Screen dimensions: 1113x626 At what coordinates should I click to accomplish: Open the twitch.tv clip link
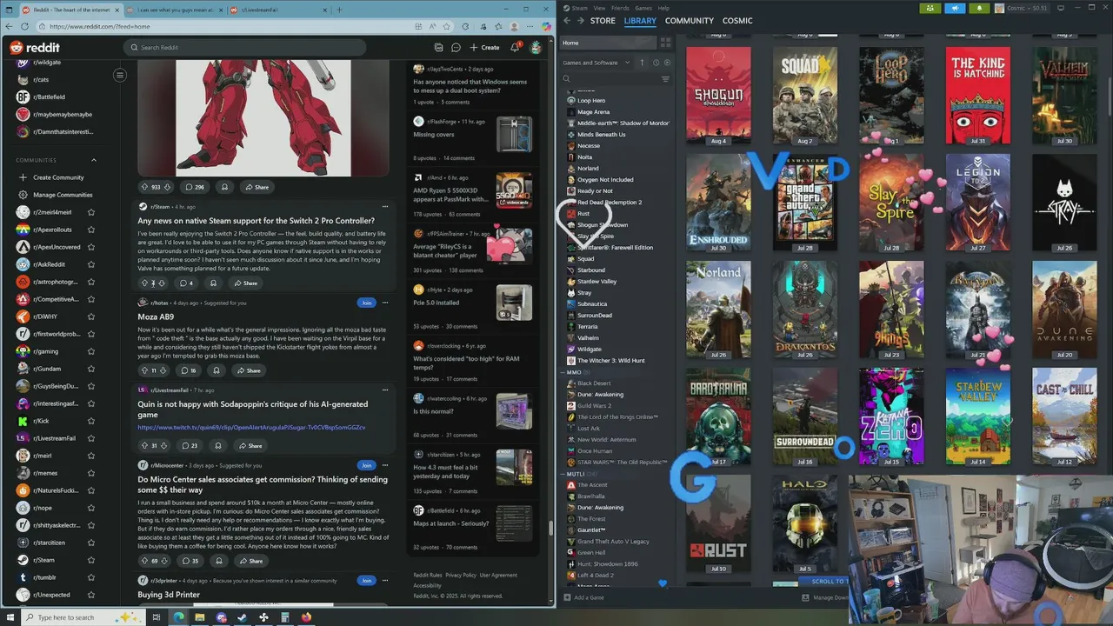pyautogui.click(x=251, y=428)
